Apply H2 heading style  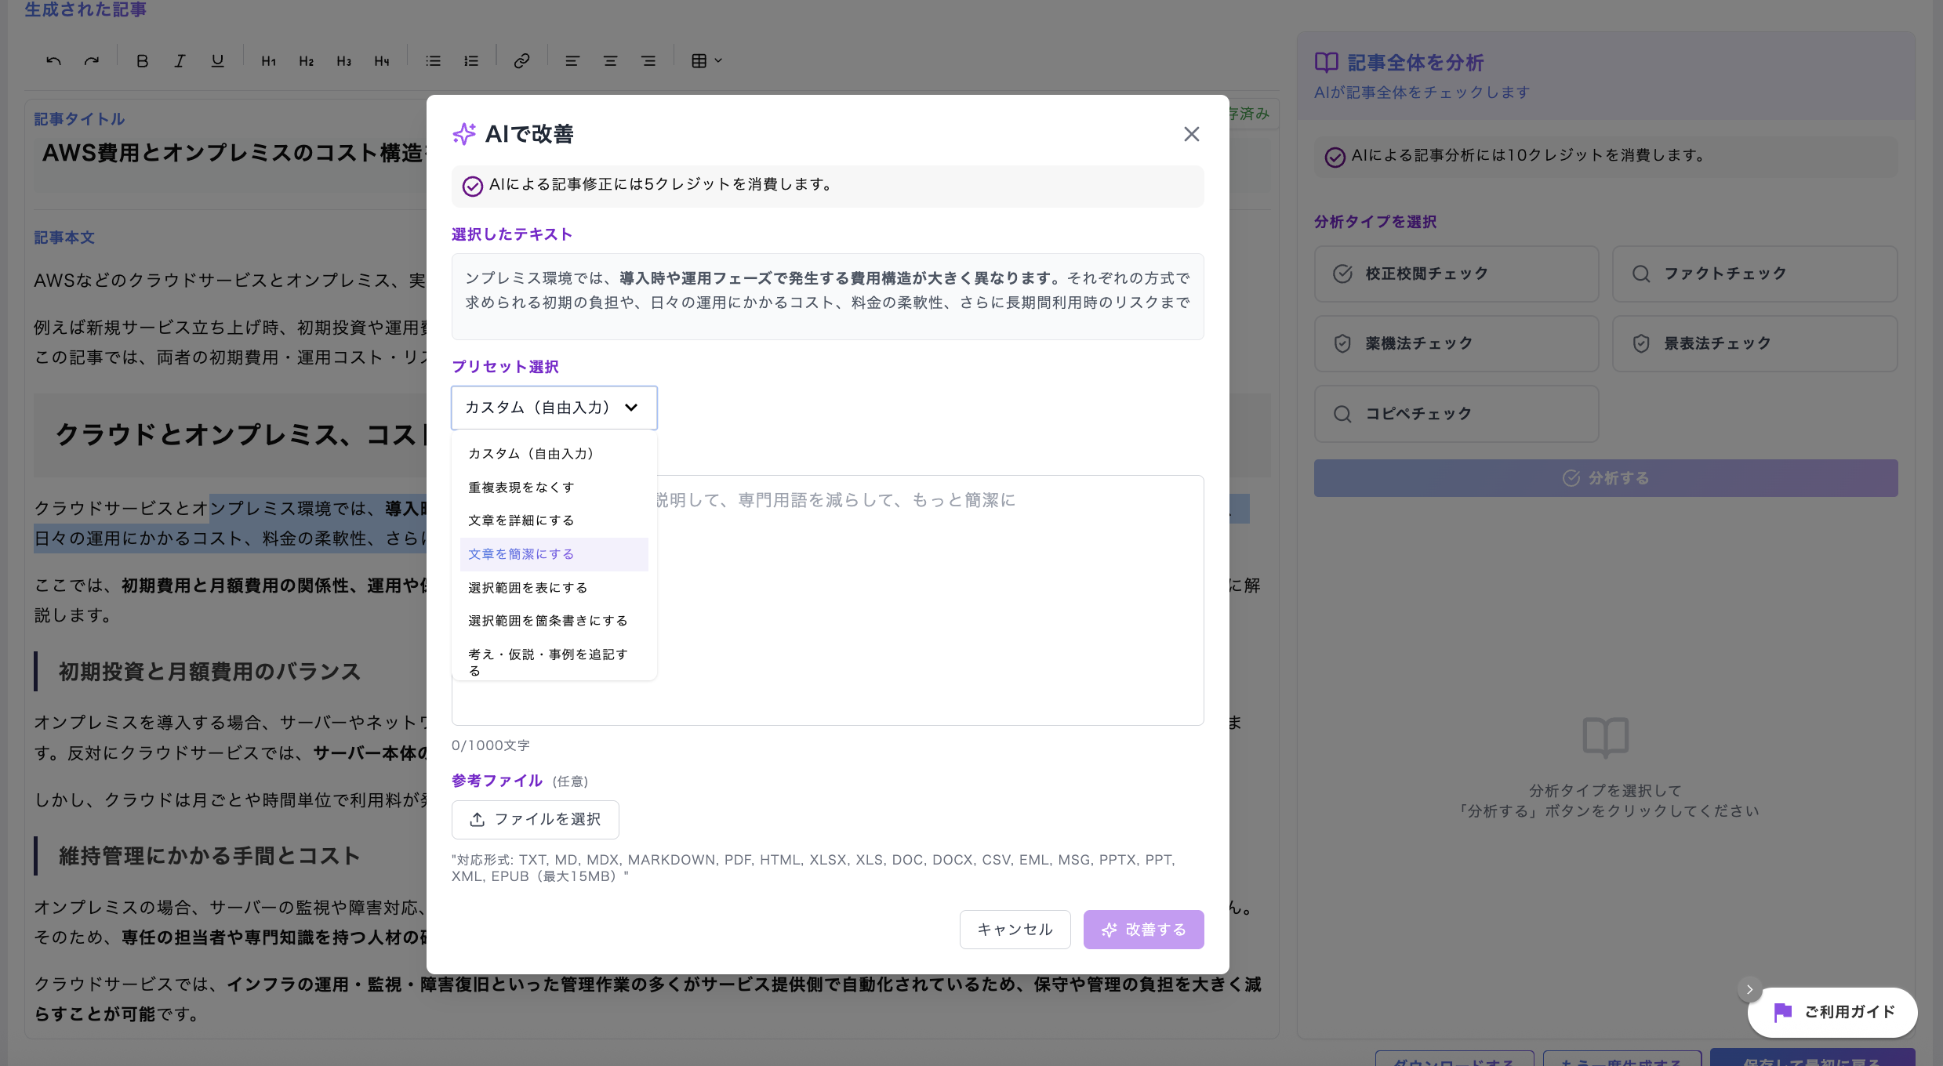pos(306,61)
